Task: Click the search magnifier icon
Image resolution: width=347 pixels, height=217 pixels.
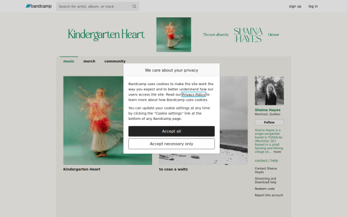Action: tap(134, 6)
